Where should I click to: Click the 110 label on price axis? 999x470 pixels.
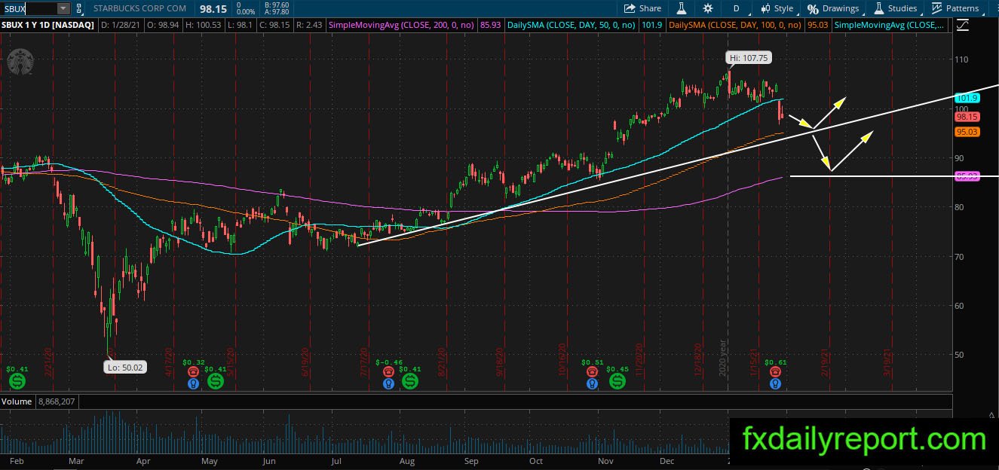coord(962,60)
